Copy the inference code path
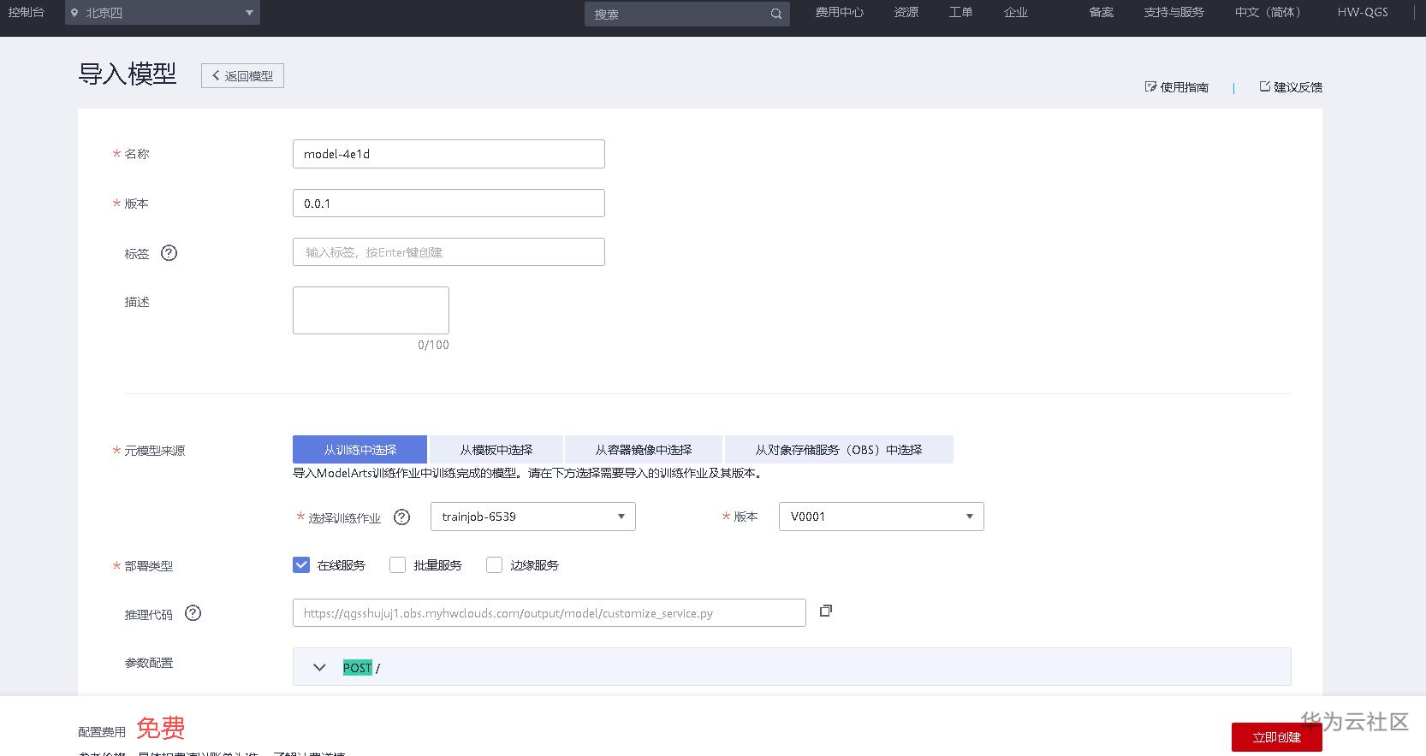Viewport: 1426px width, 756px height. point(826,611)
